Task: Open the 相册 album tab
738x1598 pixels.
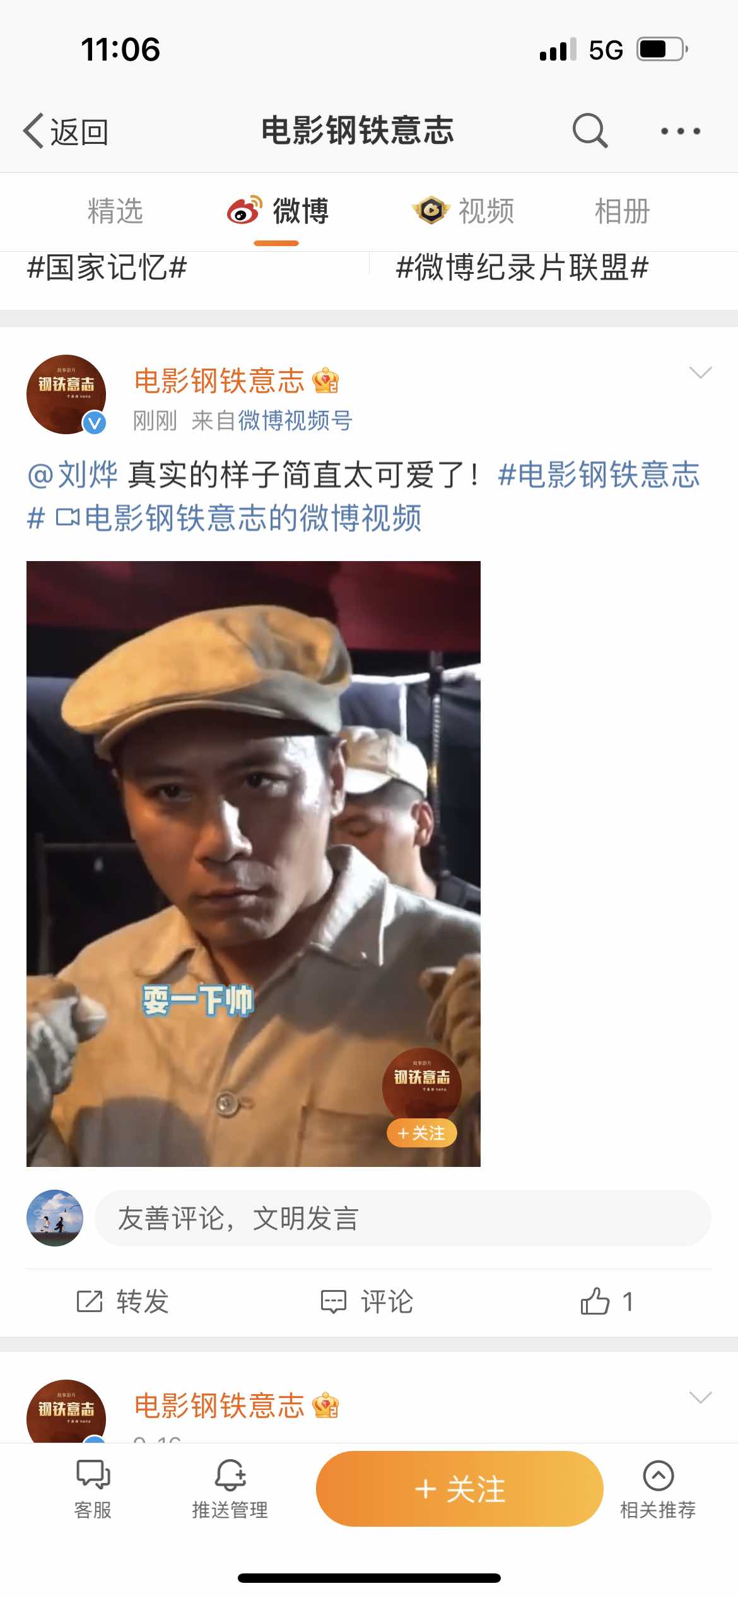Action: click(x=623, y=211)
